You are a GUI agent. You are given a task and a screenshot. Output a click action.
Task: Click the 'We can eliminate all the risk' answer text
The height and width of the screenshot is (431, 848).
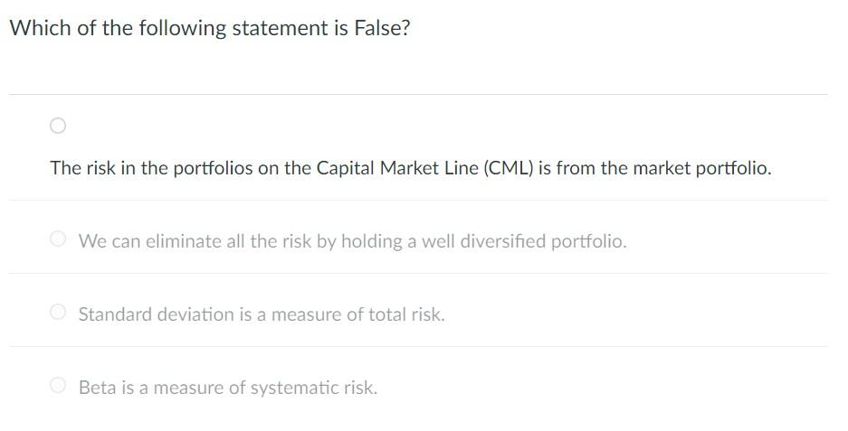[352, 242]
